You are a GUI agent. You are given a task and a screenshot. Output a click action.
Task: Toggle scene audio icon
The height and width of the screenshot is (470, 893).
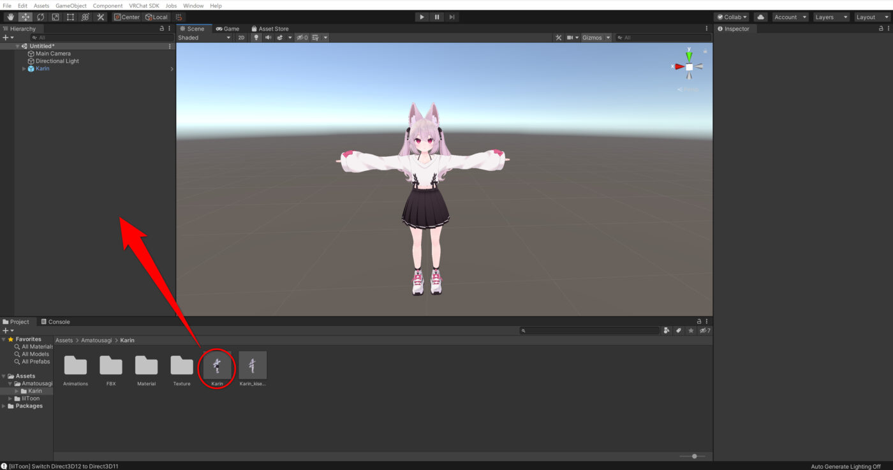(x=268, y=38)
